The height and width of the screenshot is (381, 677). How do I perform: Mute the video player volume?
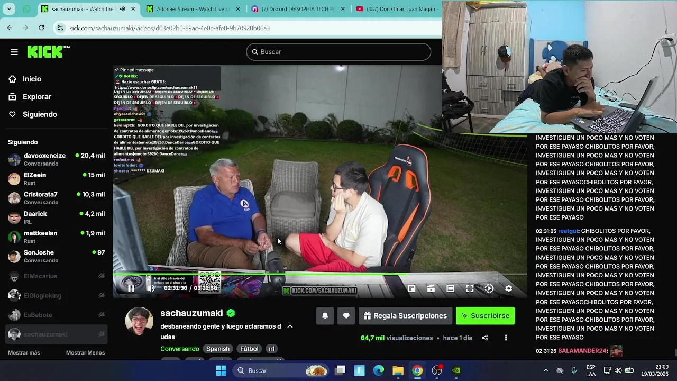click(x=151, y=288)
